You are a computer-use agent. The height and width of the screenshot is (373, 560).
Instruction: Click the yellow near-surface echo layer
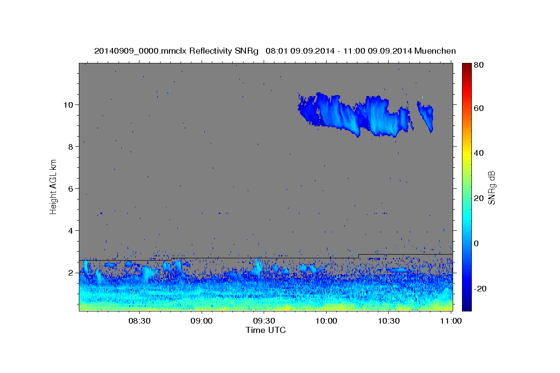pyautogui.click(x=266, y=306)
